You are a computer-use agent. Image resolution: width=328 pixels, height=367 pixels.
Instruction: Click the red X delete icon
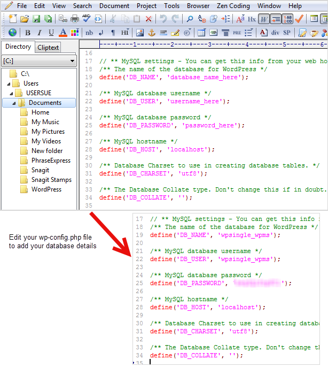pos(149,19)
